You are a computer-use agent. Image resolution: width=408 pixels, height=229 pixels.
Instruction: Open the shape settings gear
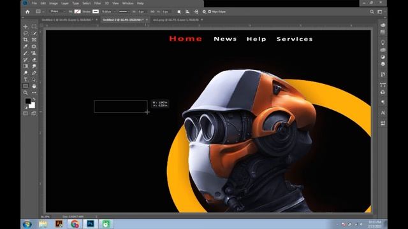(x=204, y=11)
